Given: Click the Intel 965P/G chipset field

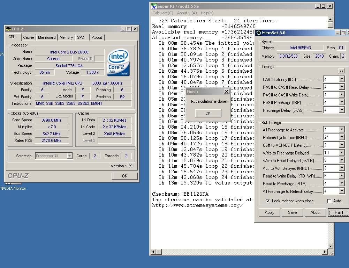Looking at the screenshot, I should coord(300,48).
